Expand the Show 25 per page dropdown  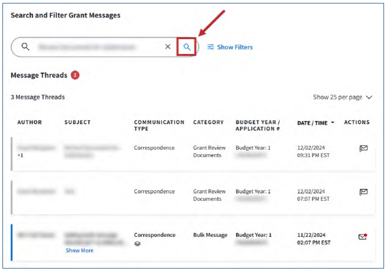[x=342, y=97]
